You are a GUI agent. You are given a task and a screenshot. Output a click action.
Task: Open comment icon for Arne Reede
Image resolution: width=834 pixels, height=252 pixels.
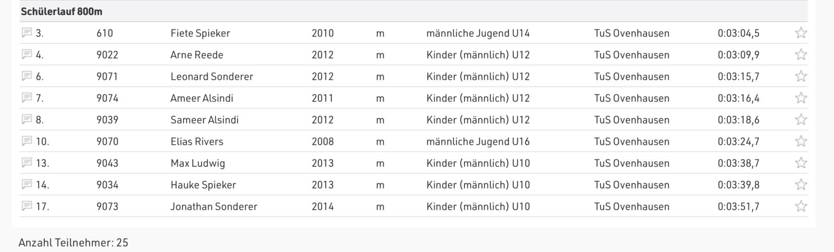(x=27, y=54)
